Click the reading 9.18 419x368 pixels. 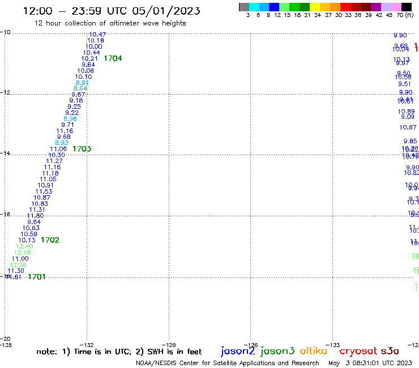[76, 100]
